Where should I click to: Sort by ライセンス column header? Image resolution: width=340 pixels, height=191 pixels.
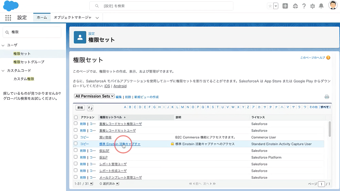click(x=258, y=117)
